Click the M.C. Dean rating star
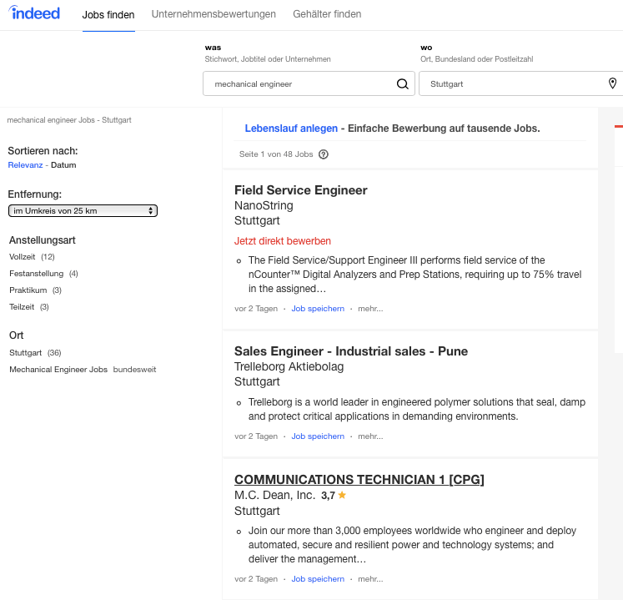Screen dimensions: 623x600 coord(342,495)
